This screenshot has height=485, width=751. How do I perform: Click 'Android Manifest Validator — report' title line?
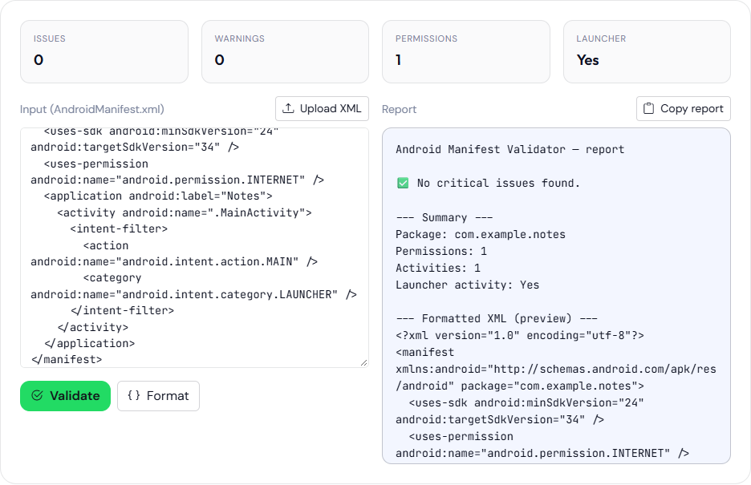pos(510,150)
